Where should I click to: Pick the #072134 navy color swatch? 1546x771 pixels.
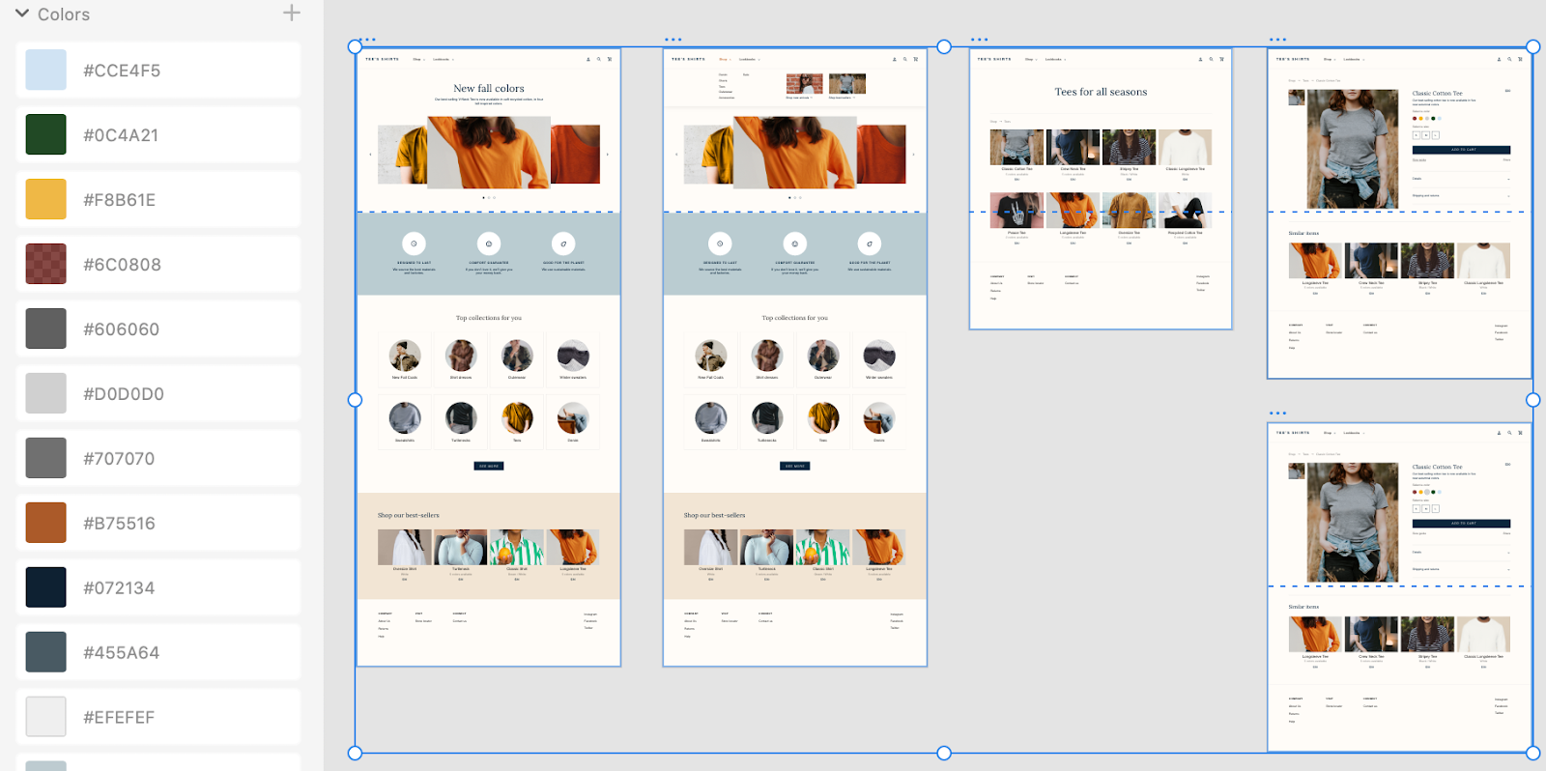[46, 587]
